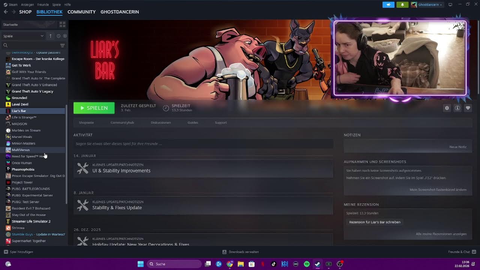Click Neue Notiz to add note
The width and height of the screenshot is (480, 270).
[458, 147]
